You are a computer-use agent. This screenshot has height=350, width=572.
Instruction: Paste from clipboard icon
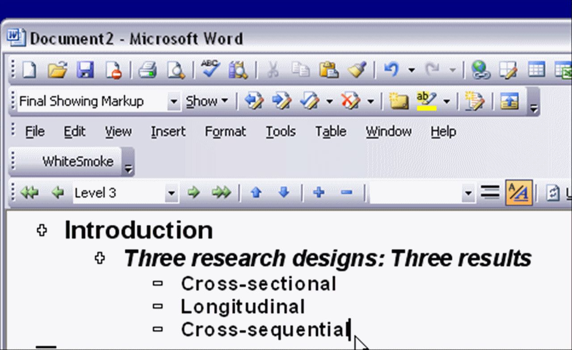point(328,70)
